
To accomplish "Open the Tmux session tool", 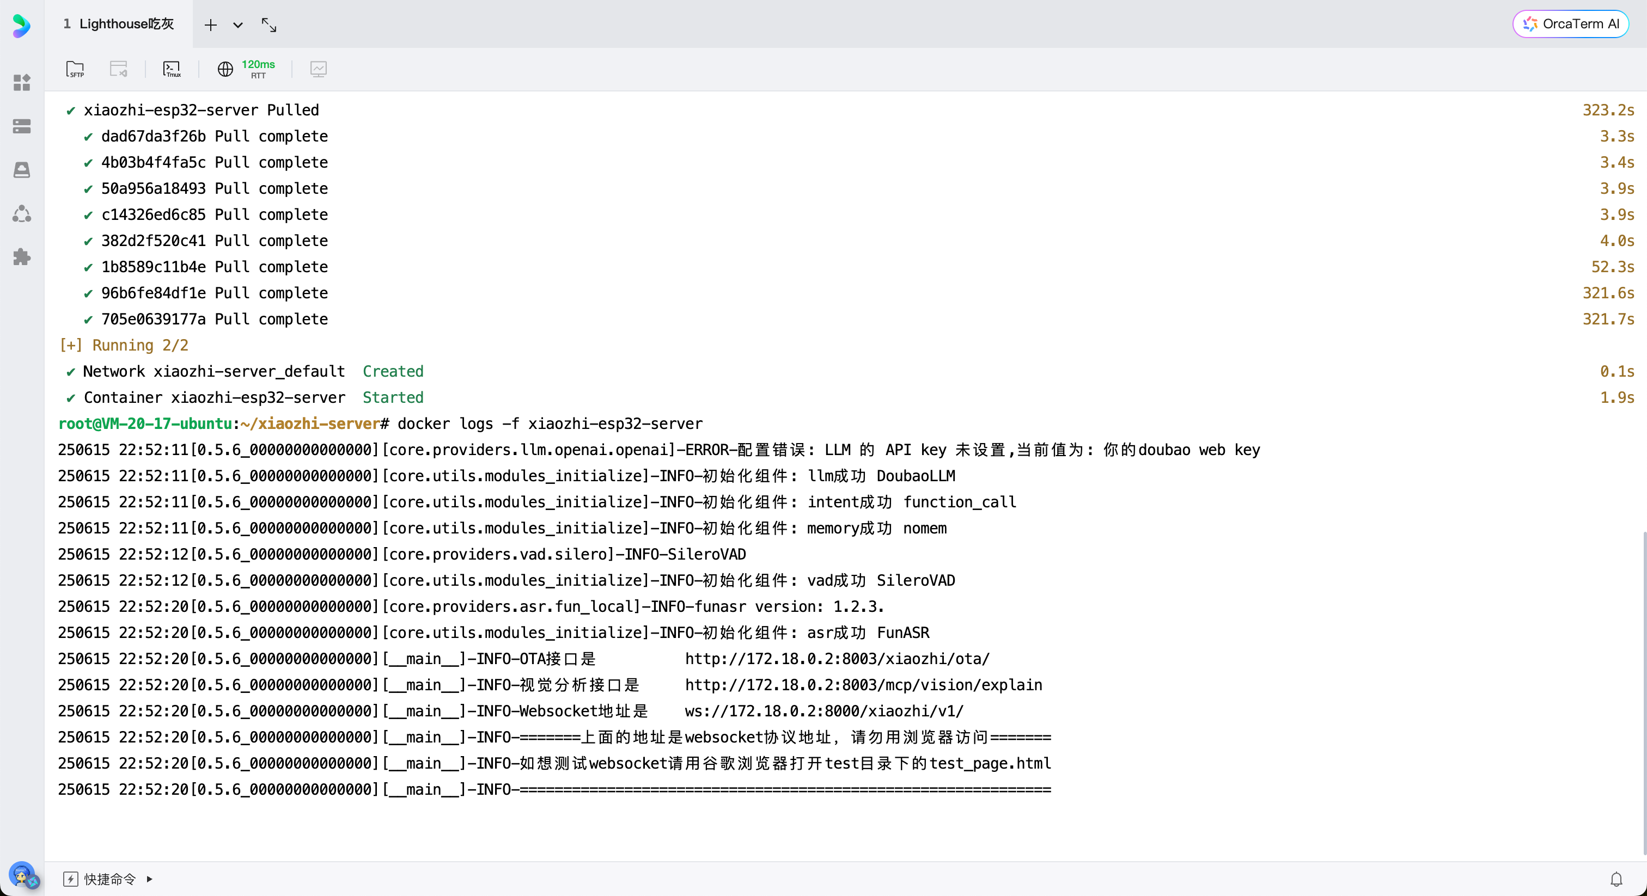I will coord(172,69).
